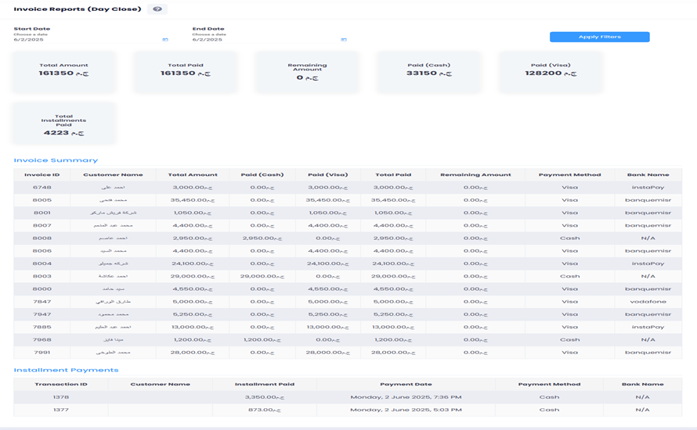697x430 pixels.
Task: Select invoice ID 7991 cell
Action: pyautogui.click(x=42, y=353)
